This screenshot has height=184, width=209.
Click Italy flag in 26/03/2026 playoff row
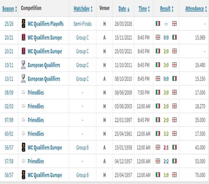[158, 23]
